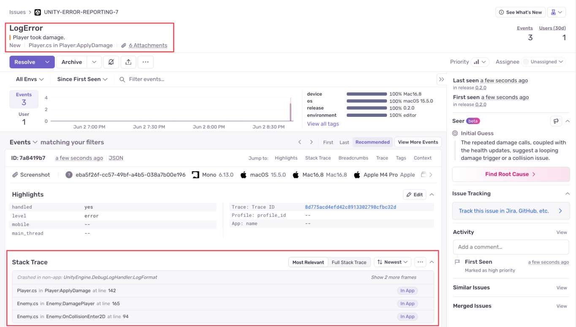Click the Seer feedback icon
This screenshot has height=327, width=576.
point(556,121)
